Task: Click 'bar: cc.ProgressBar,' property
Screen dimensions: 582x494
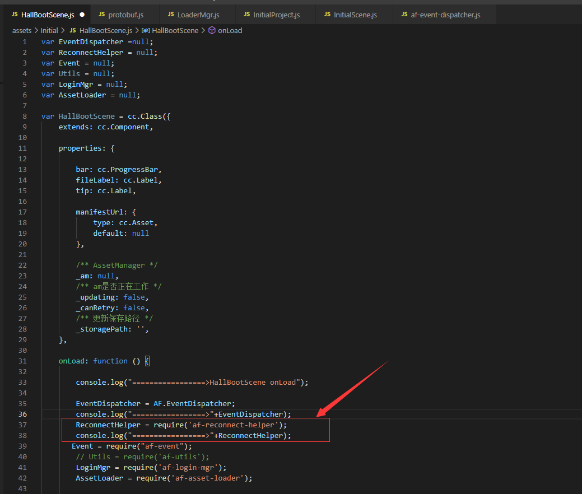Action: 119,170
